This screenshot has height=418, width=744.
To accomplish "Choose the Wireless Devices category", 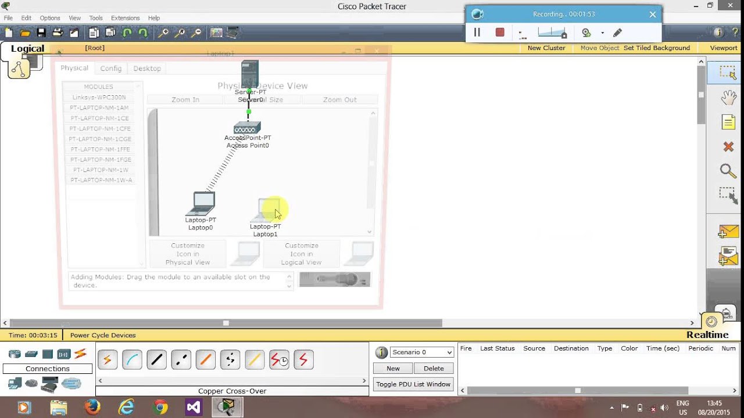I will (63, 354).
